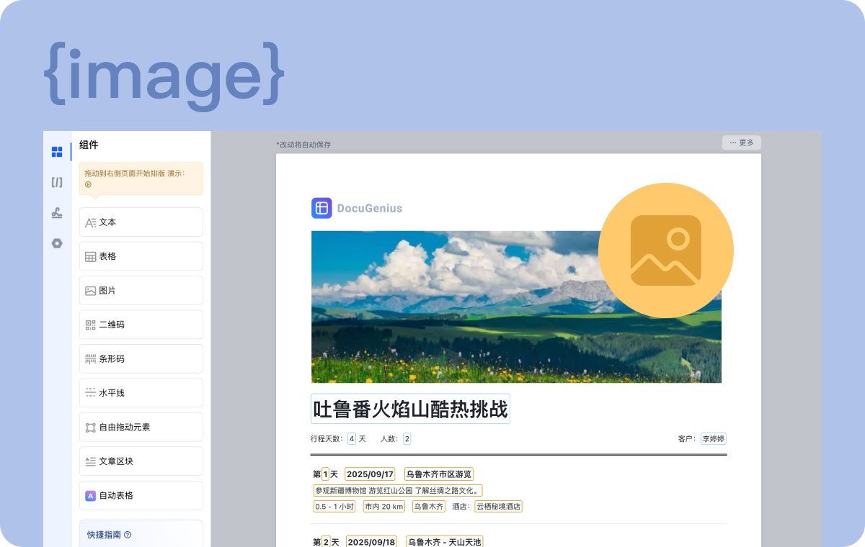Select the description starting 参观新疆博物馆

[x=398, y=491]
